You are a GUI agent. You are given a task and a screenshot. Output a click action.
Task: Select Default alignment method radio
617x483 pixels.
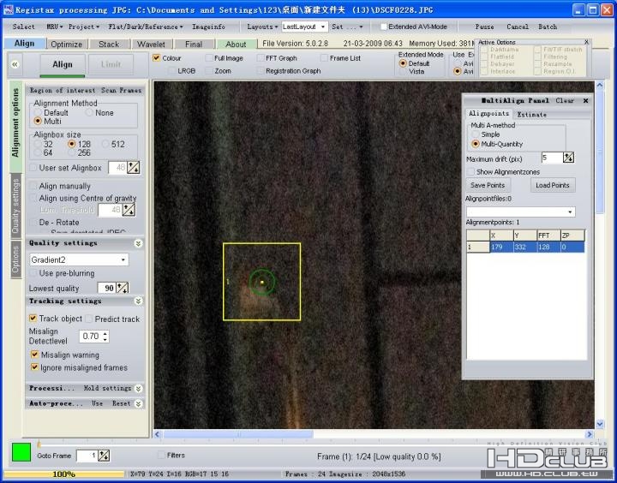[38, 113]
